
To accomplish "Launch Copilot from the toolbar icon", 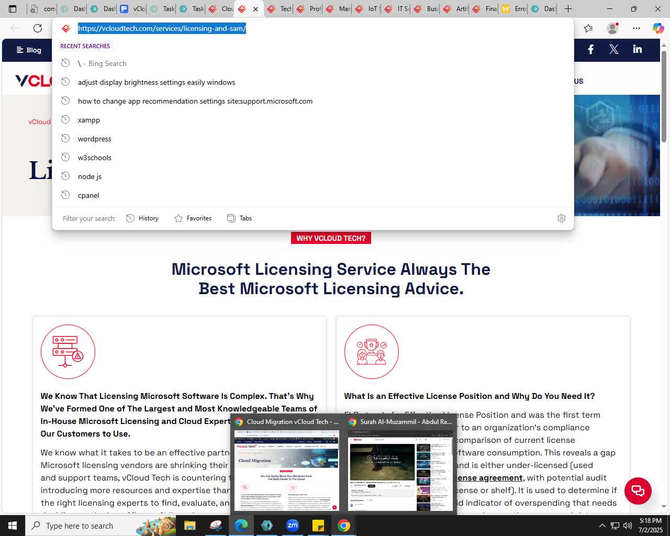I will tap(658, 28).
